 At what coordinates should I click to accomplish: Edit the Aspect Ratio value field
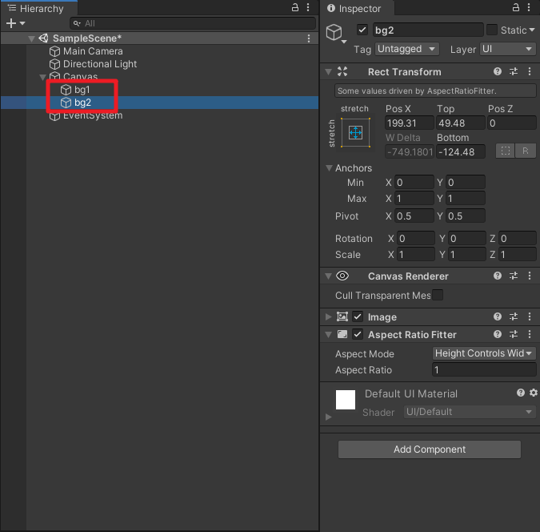click(484, 370)
